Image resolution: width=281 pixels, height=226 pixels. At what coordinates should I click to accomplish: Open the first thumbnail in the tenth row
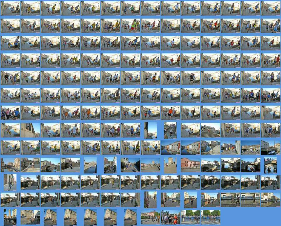(x=10, y=165)
